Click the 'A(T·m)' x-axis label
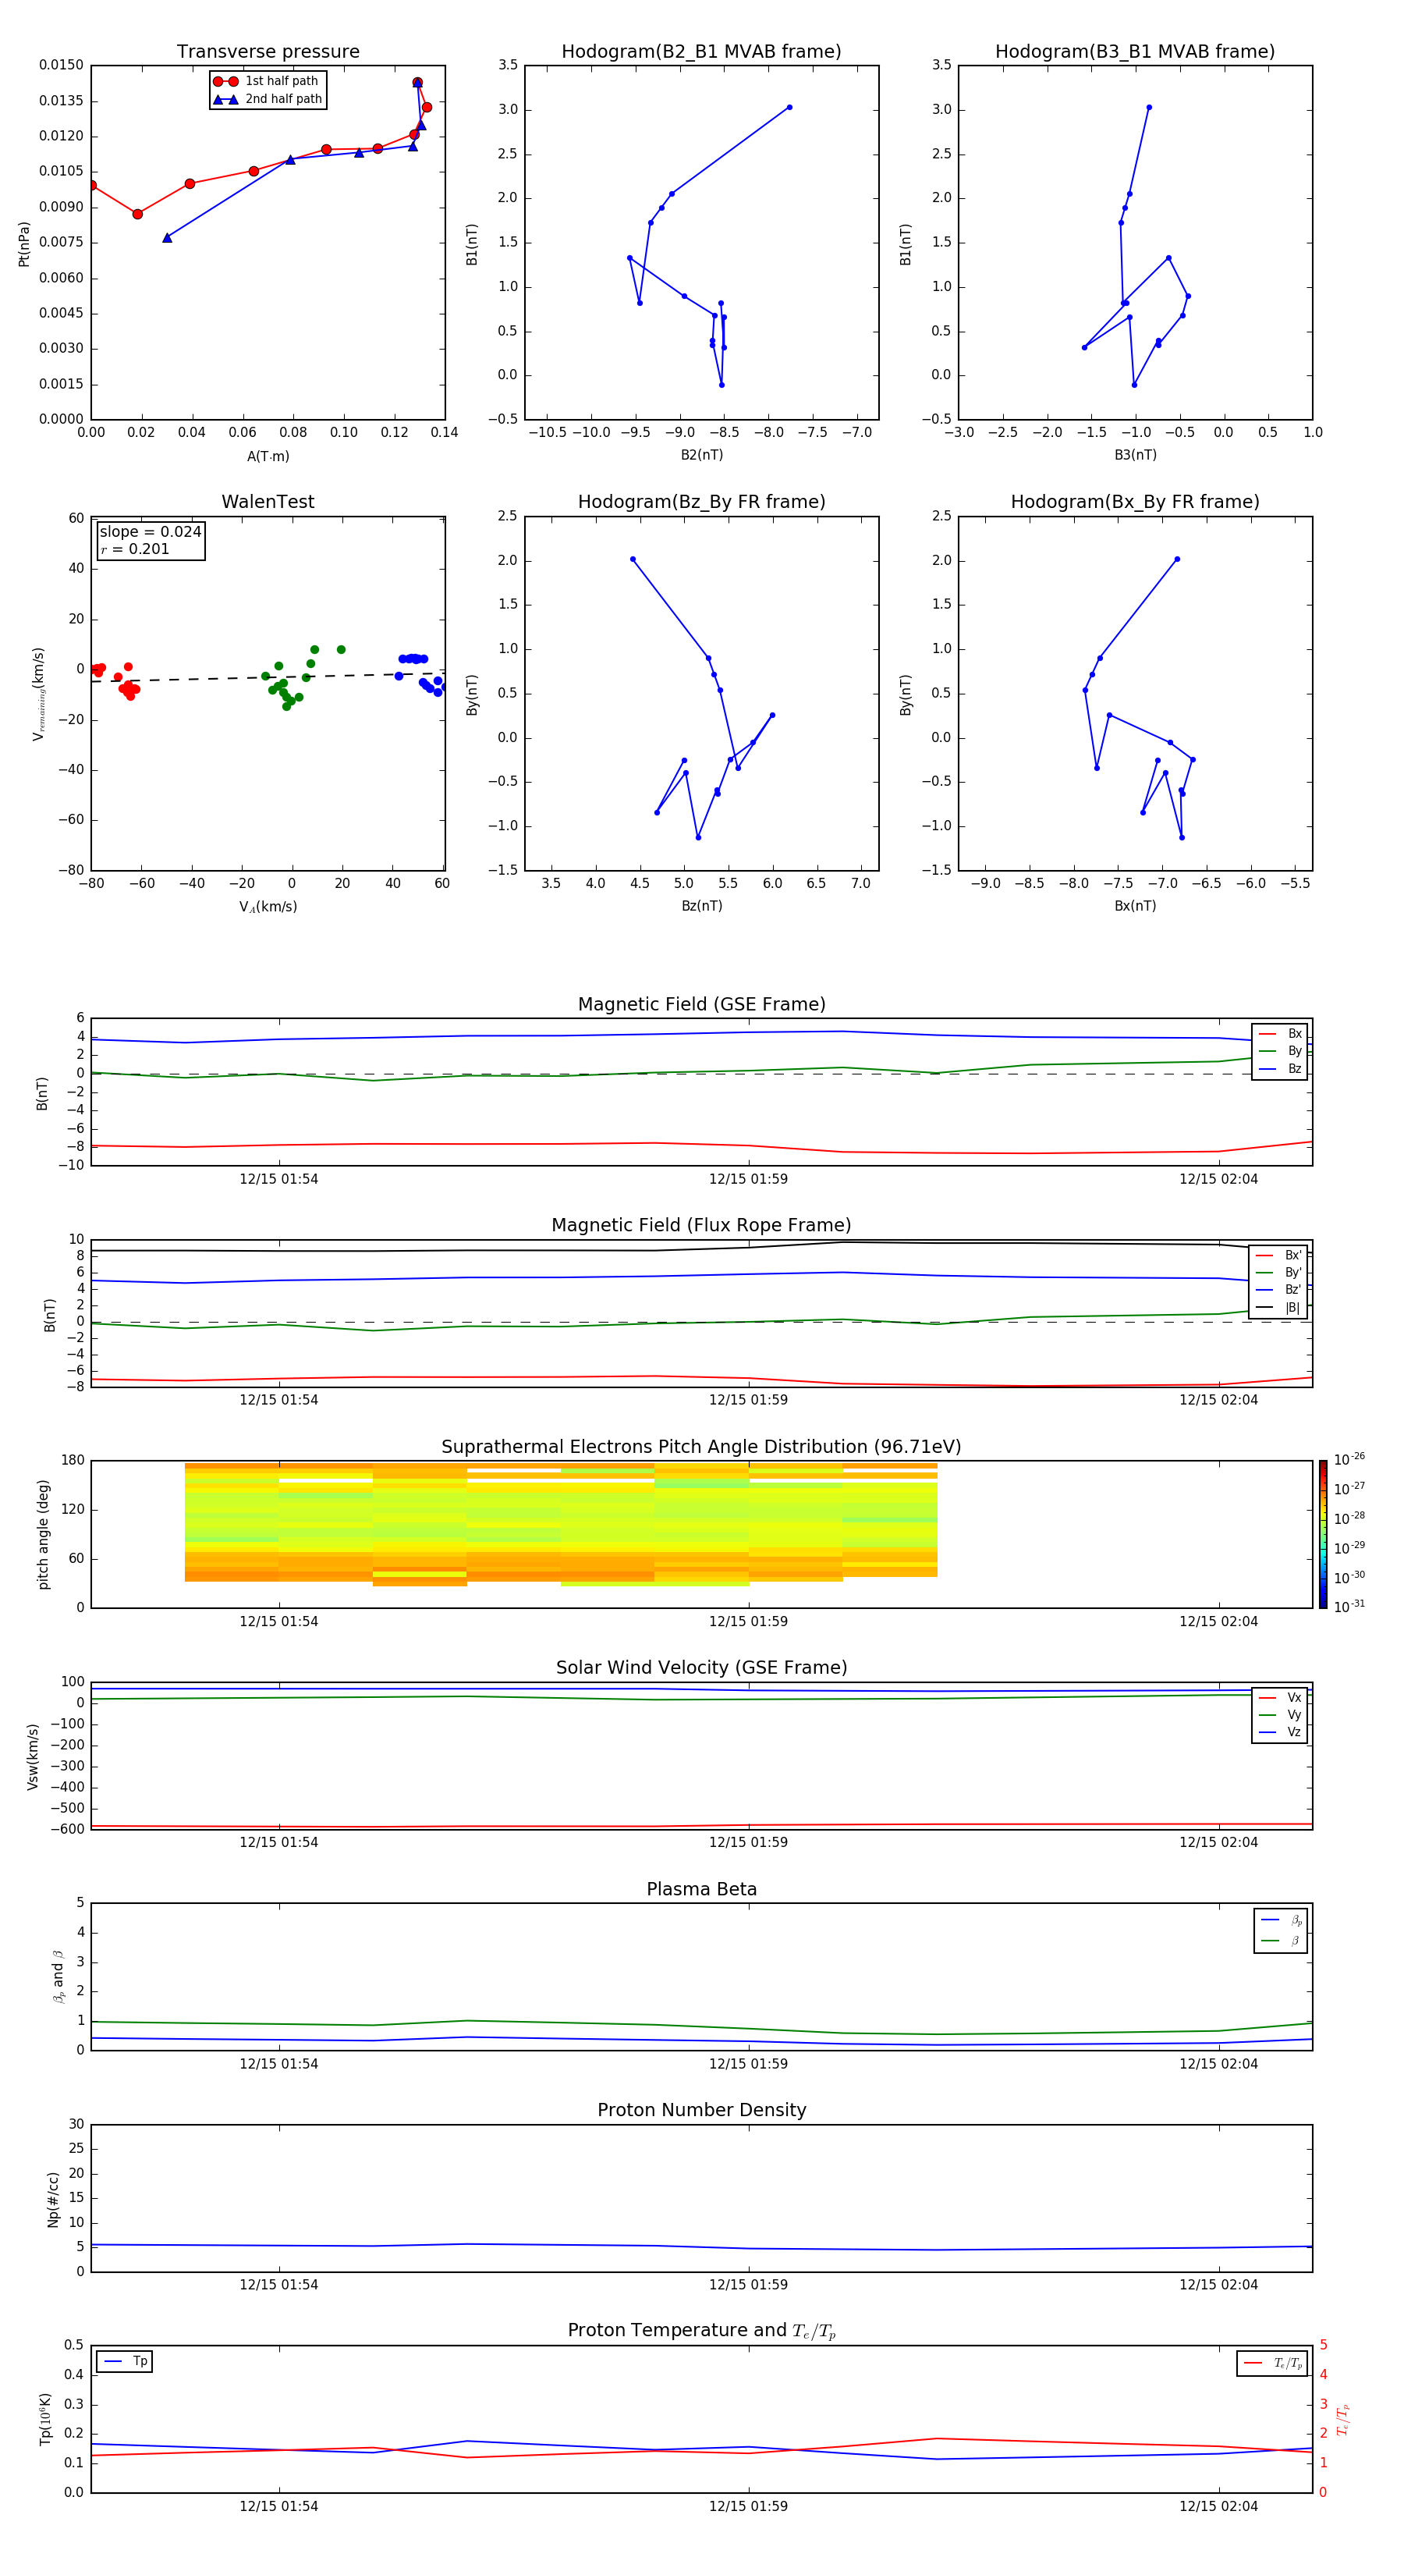The image size is (1404, 2575). [268, 456]
